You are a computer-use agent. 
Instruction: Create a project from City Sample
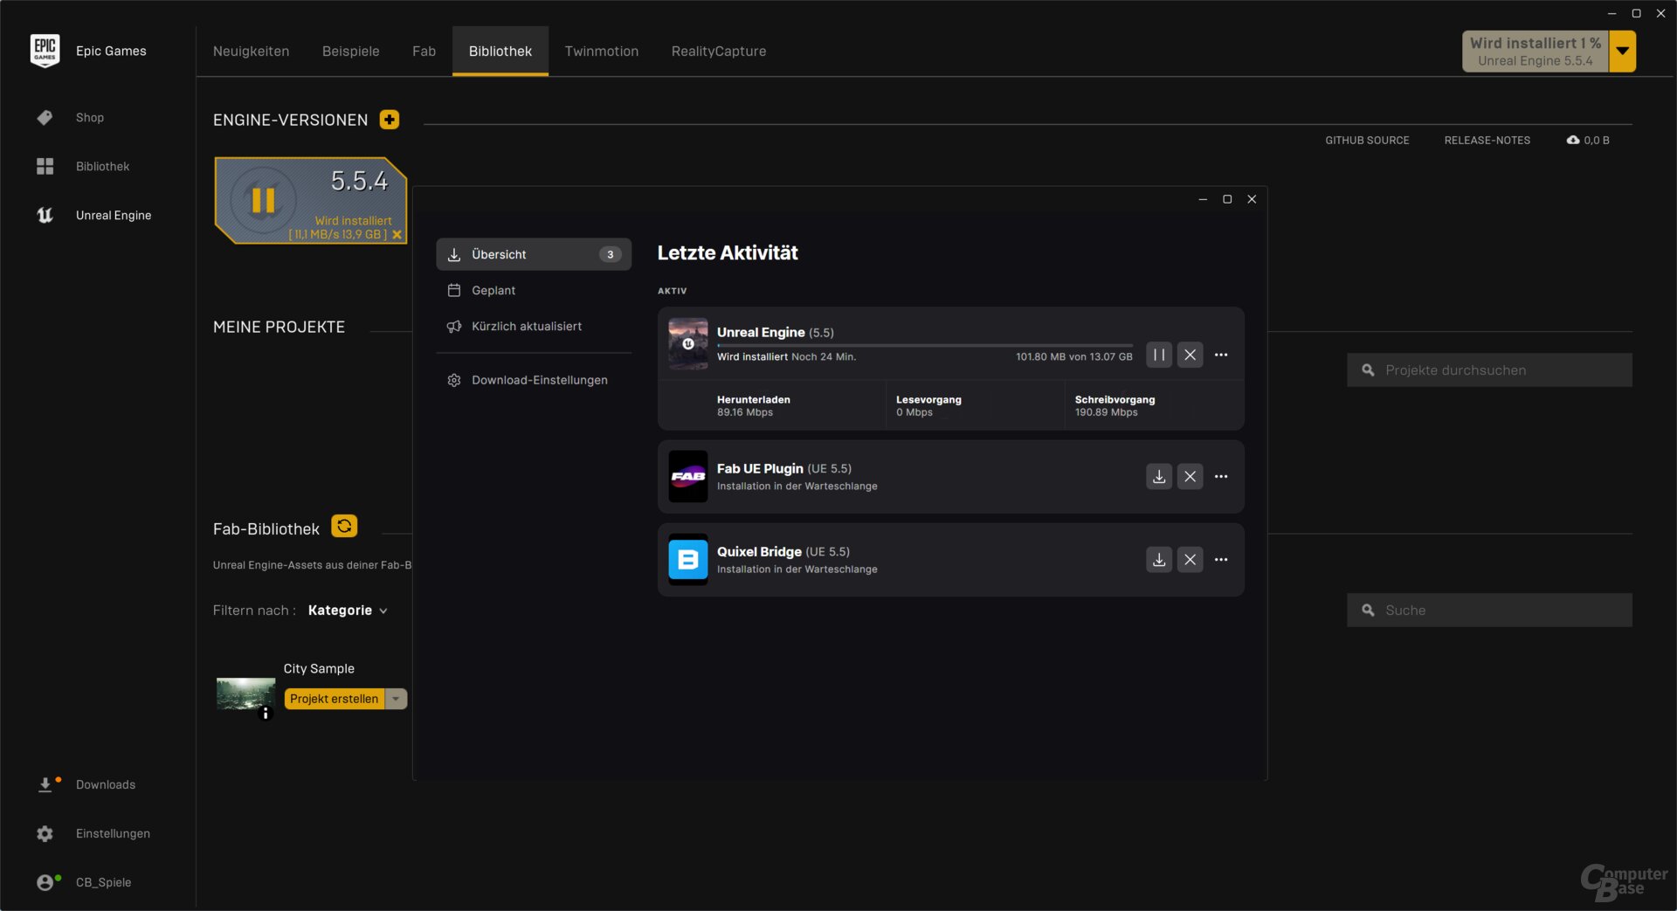click(334, 698)
